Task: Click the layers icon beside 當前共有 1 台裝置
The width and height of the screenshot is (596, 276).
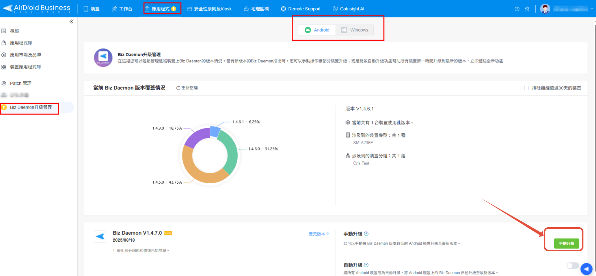Action: [348, 122]
